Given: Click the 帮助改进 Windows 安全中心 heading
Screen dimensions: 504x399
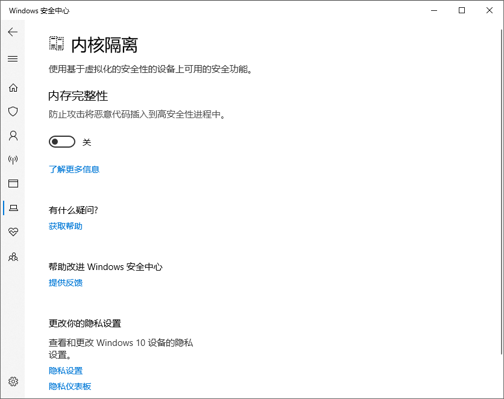Looking at the screenshot, I should pos(106,267).
